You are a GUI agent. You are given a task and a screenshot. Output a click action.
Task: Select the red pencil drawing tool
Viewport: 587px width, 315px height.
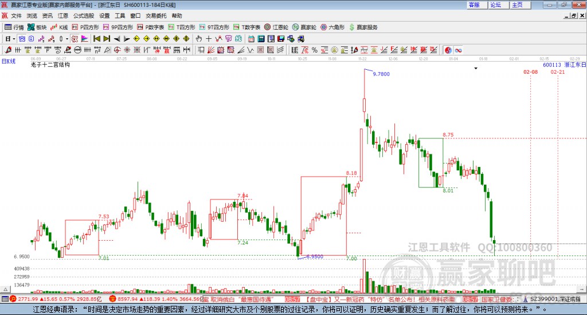[8, 50]
